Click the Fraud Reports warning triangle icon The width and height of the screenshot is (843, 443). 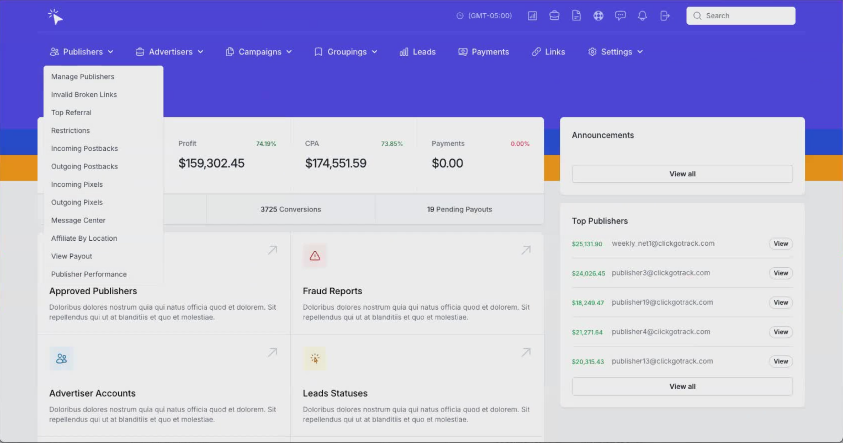tap(315, 256)
